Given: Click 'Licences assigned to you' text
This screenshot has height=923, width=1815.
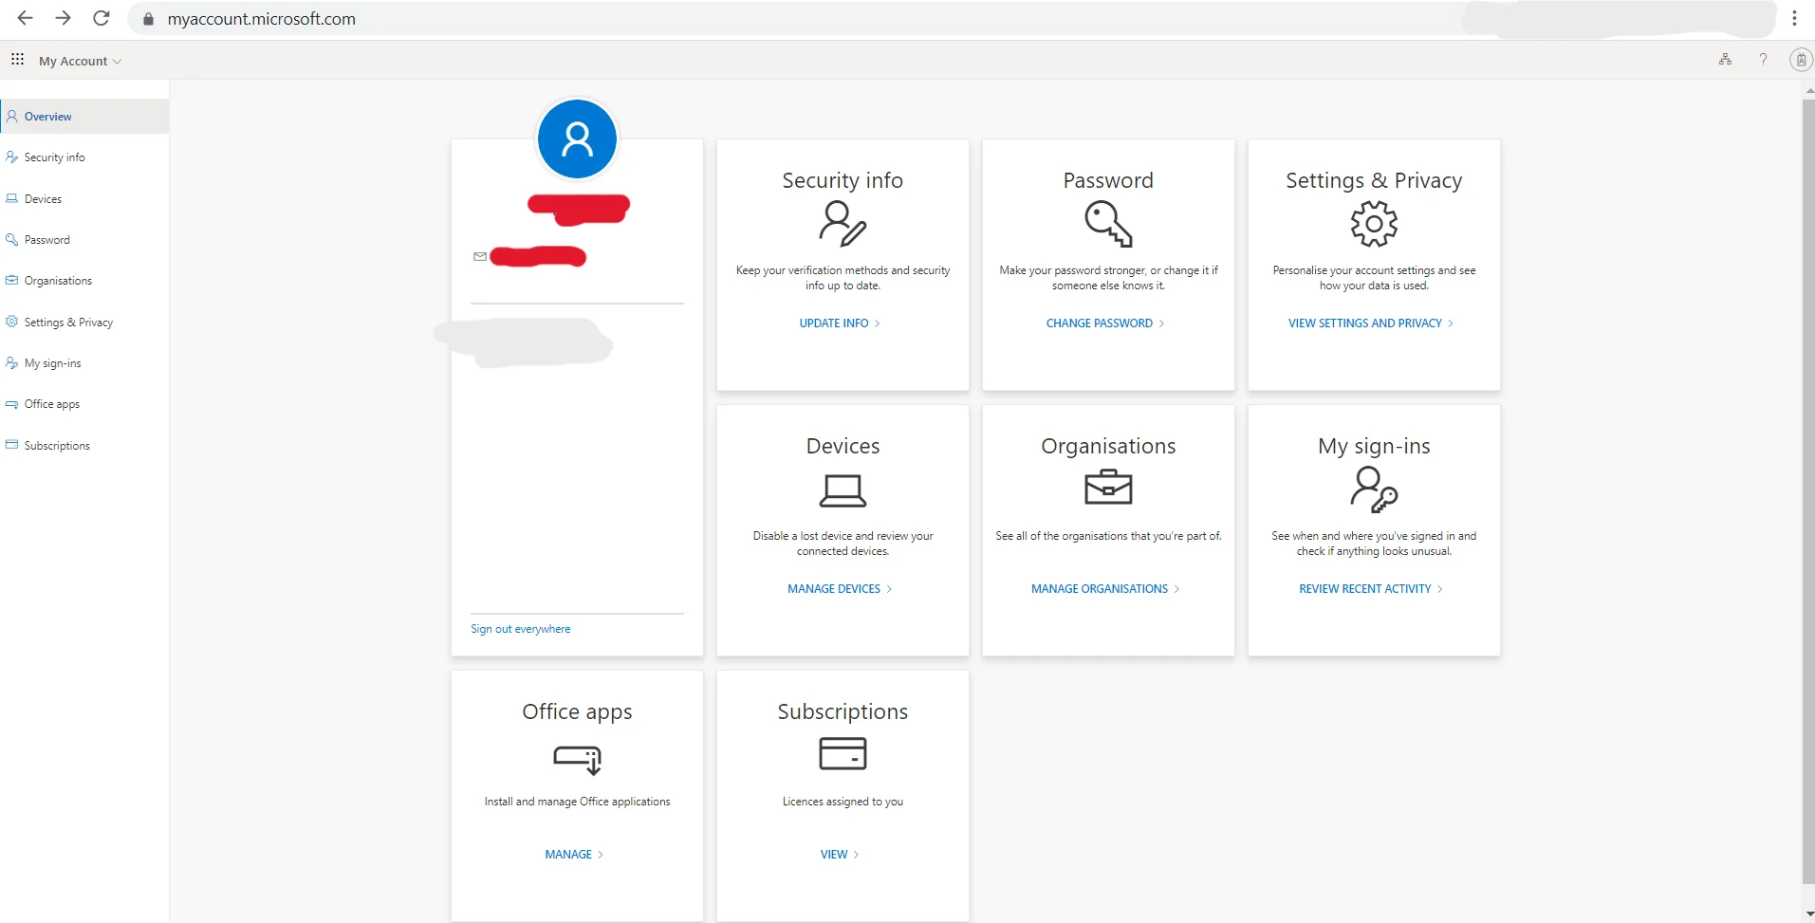Looking at the screenshot, I should (843, 802).
